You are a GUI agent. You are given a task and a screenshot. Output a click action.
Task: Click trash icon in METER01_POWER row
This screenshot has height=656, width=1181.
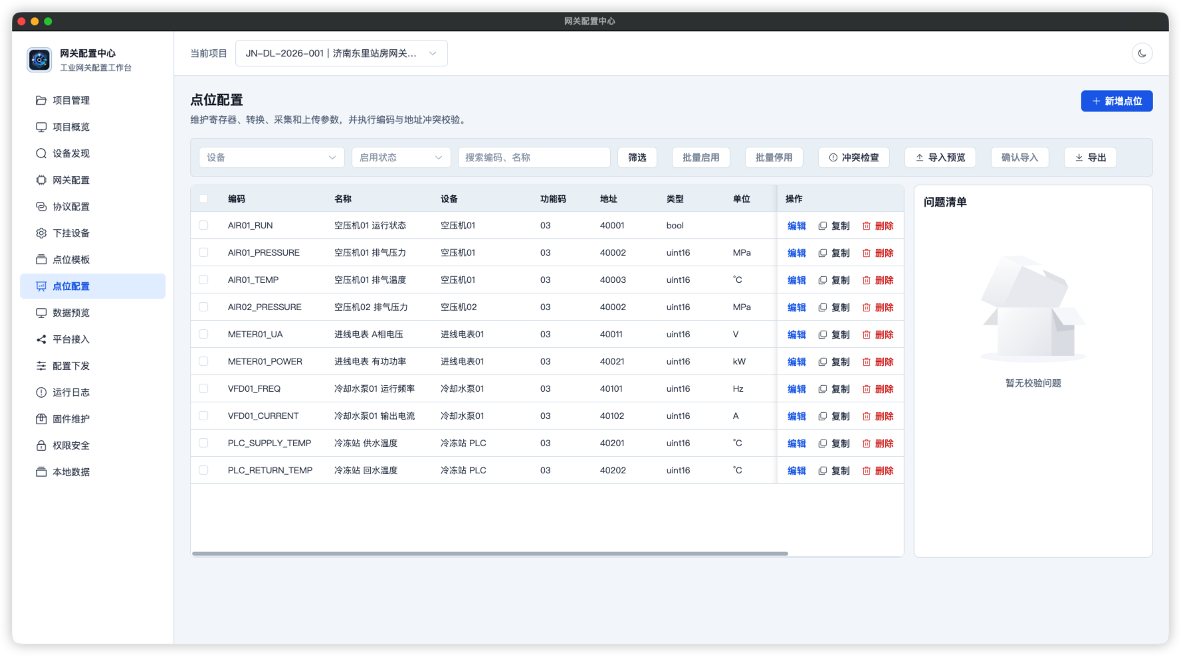click(866, 362)
